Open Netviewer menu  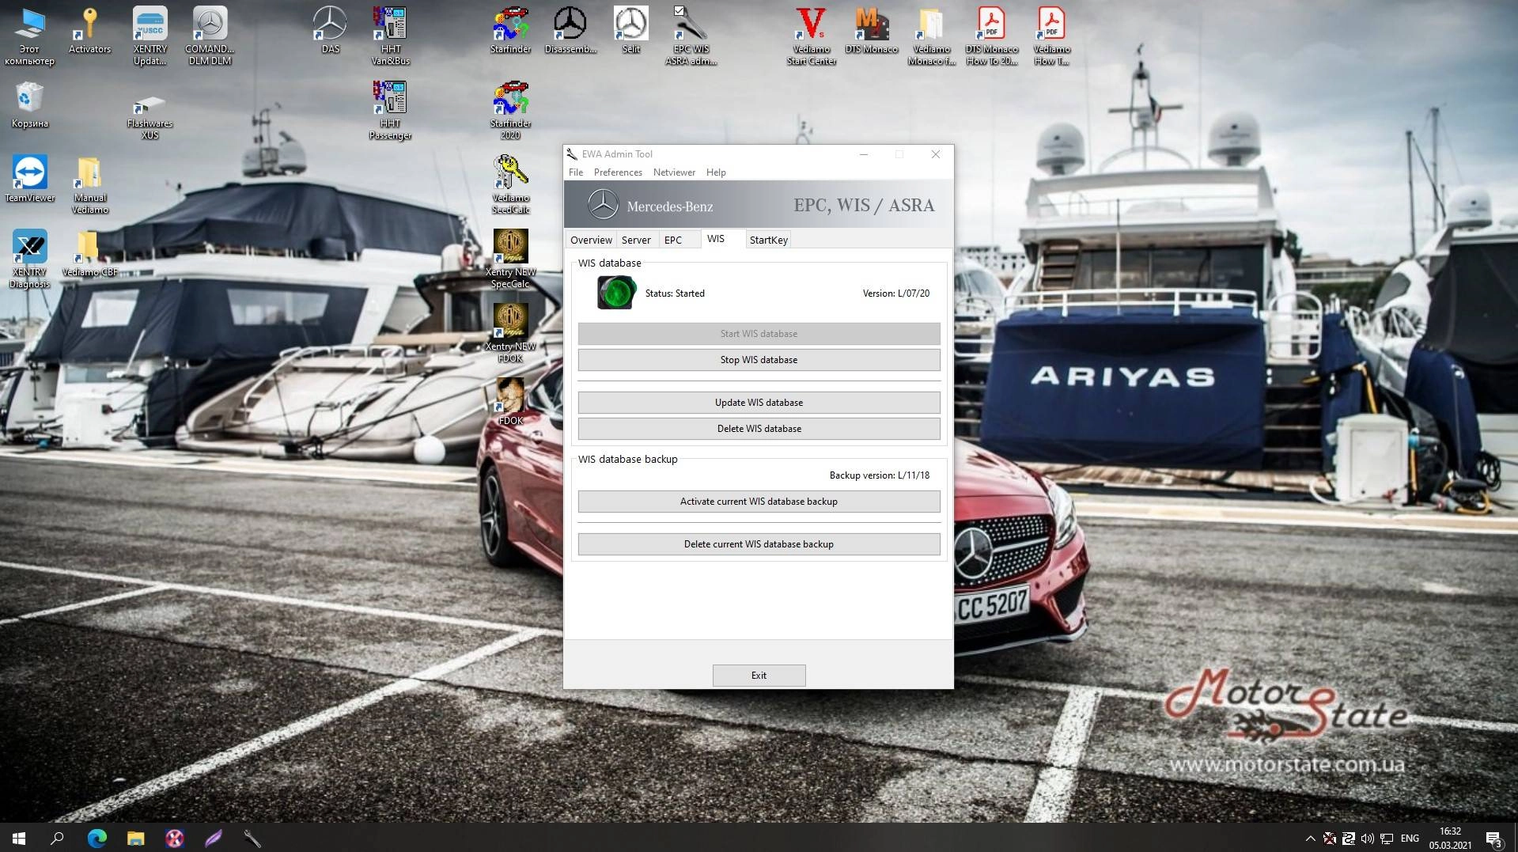click(x=674, y=172)
